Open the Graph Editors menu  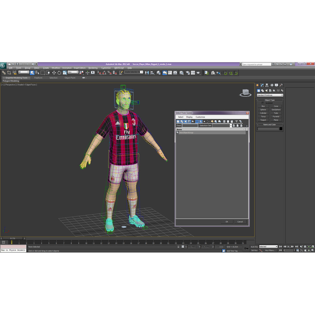coord(80,68)
